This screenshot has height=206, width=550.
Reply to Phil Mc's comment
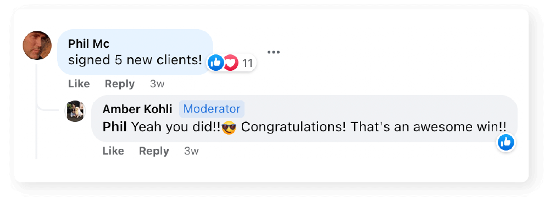coord(120,84)
